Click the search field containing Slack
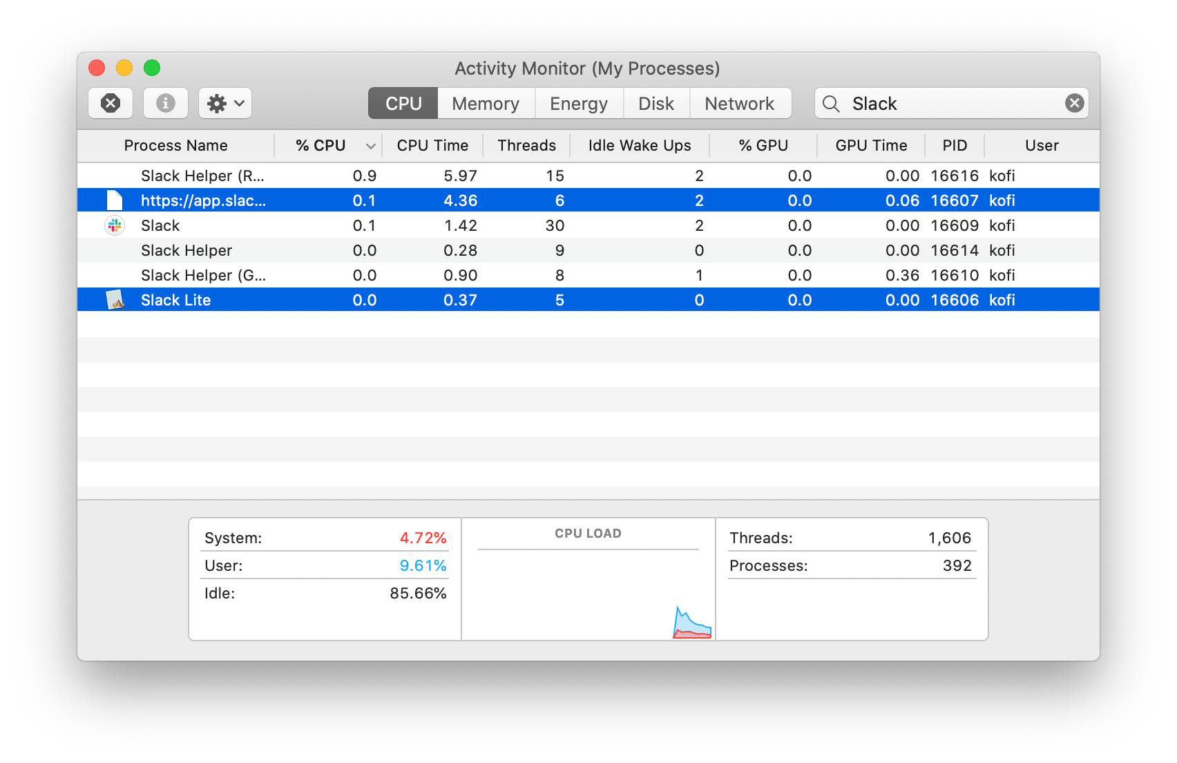 951,104
